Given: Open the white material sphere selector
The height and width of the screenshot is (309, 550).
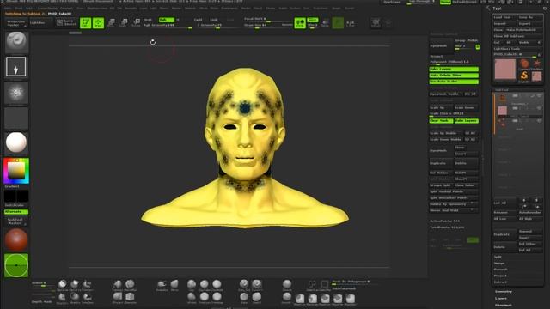Looking at the screenshot, I should [x=16, y=142].
